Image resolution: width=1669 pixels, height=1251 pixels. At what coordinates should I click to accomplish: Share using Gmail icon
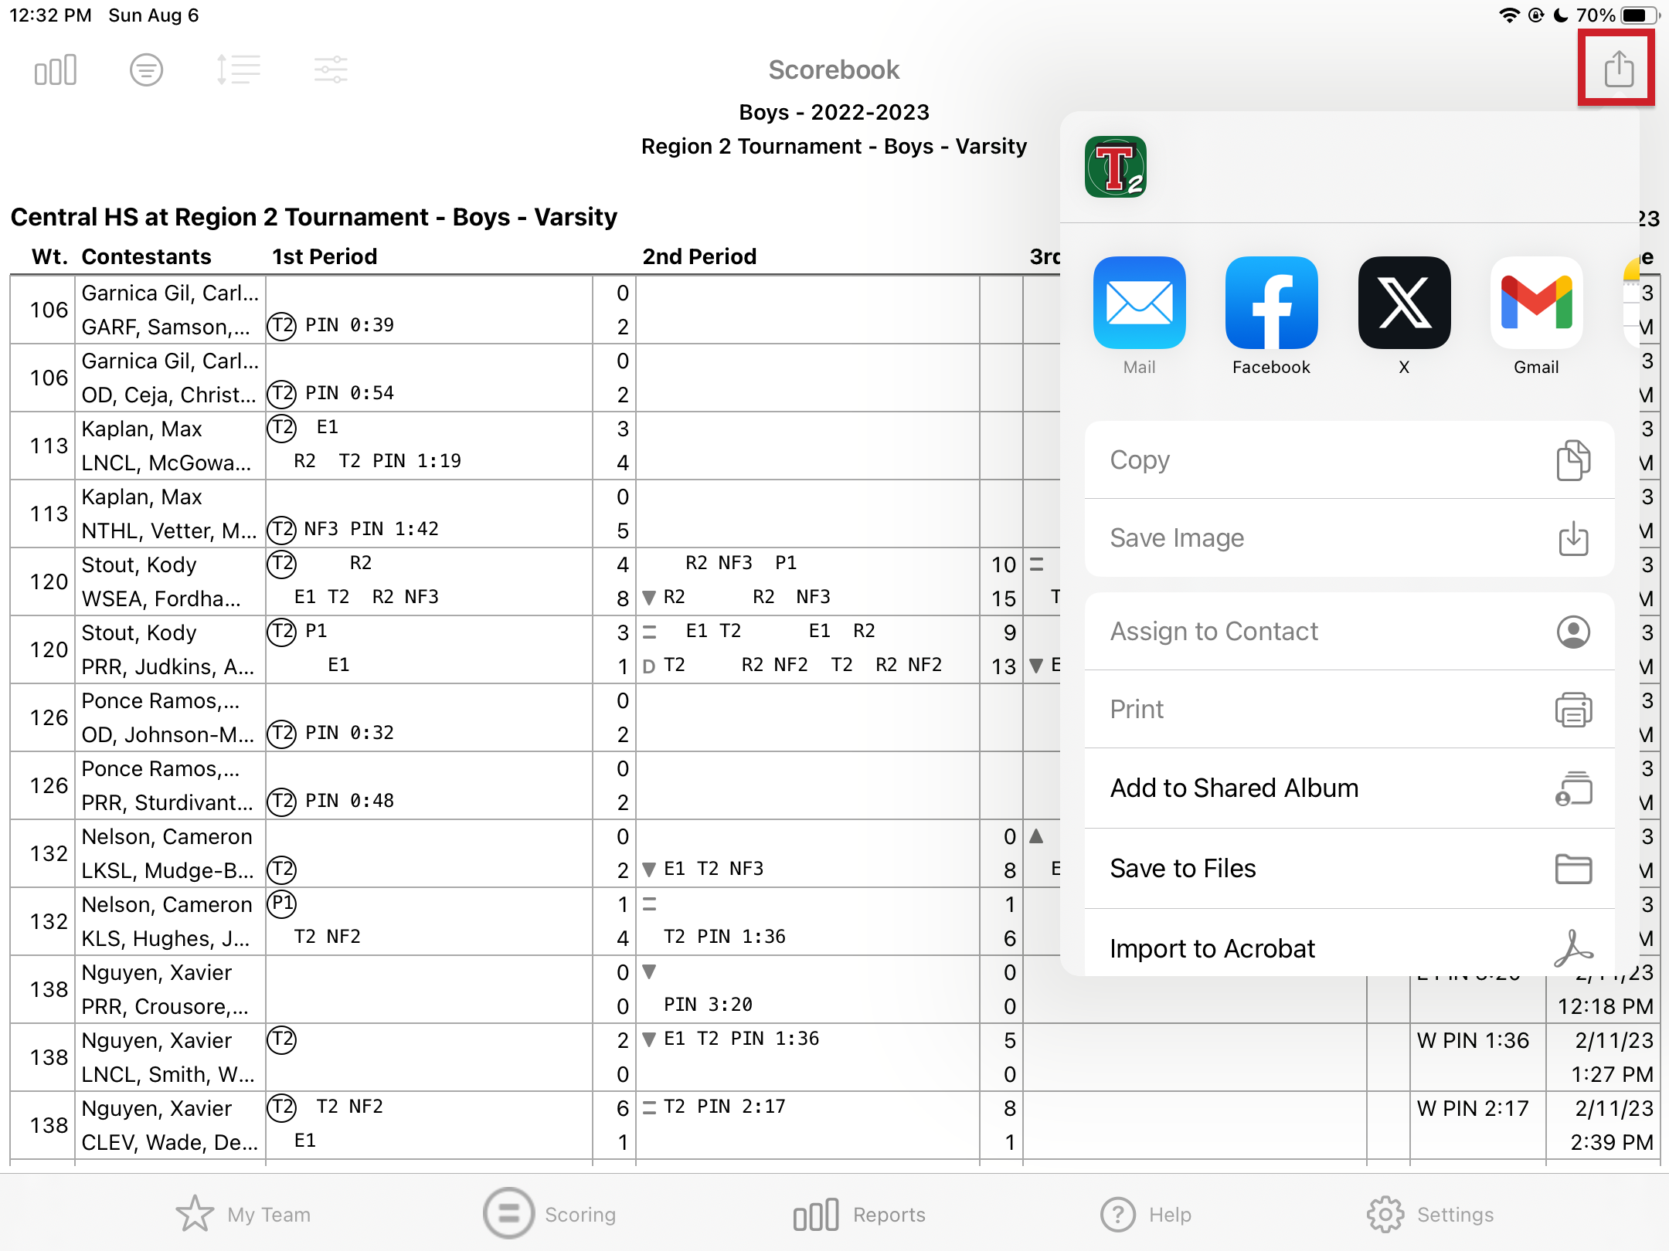(1536, 303)
